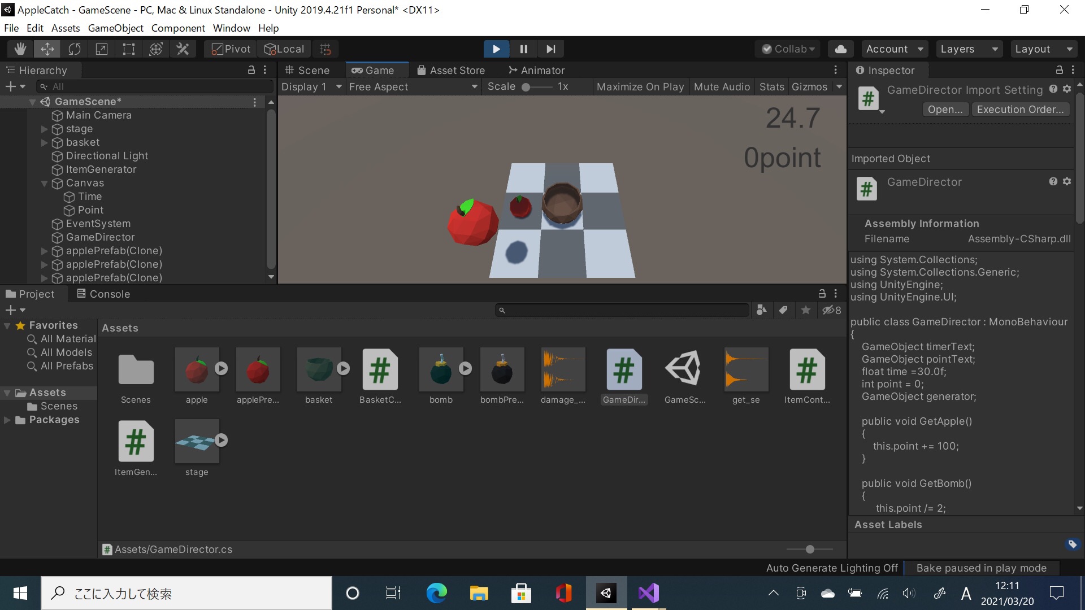Select the Scenes folder asset

pyautogui.click(x=136, y=376)
